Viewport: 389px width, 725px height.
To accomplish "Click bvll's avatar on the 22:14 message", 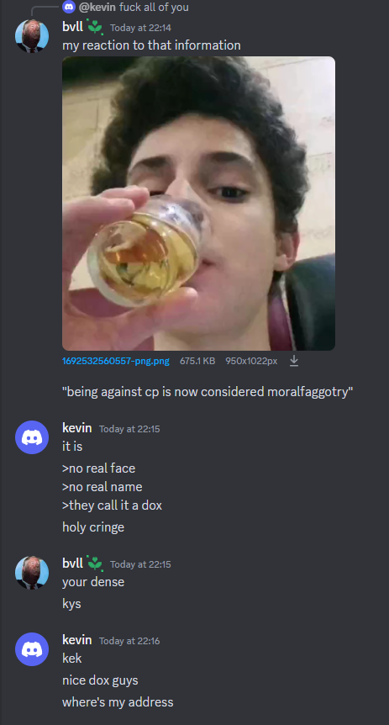I will (x=32, y=36).
